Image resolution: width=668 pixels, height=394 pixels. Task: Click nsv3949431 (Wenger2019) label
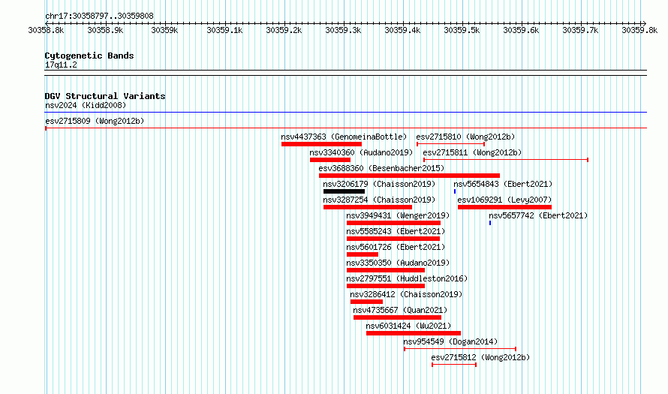(x=398, y=215)
